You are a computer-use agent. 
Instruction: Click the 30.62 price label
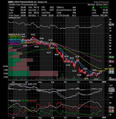[x=85, y=69]
